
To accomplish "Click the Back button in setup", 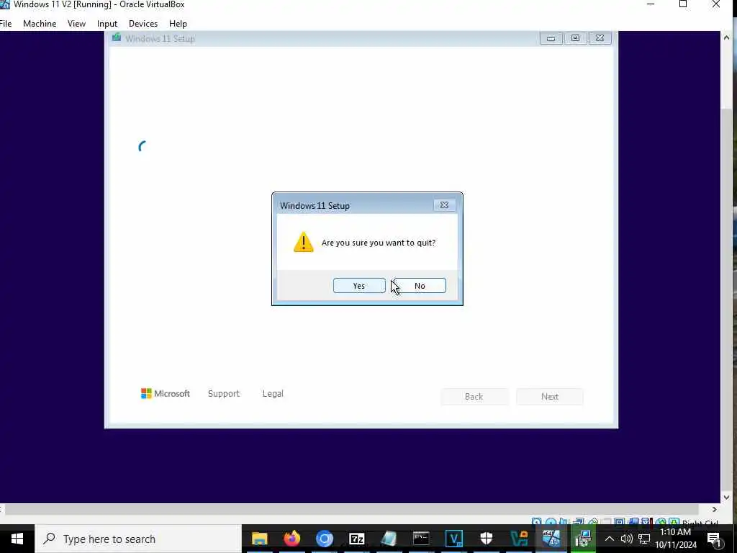I will 474,397.
